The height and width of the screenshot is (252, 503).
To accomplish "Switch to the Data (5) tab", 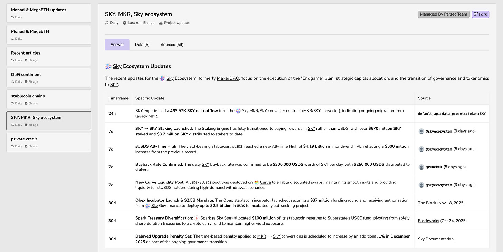I will pyautogui.click(x=142, y=45).
